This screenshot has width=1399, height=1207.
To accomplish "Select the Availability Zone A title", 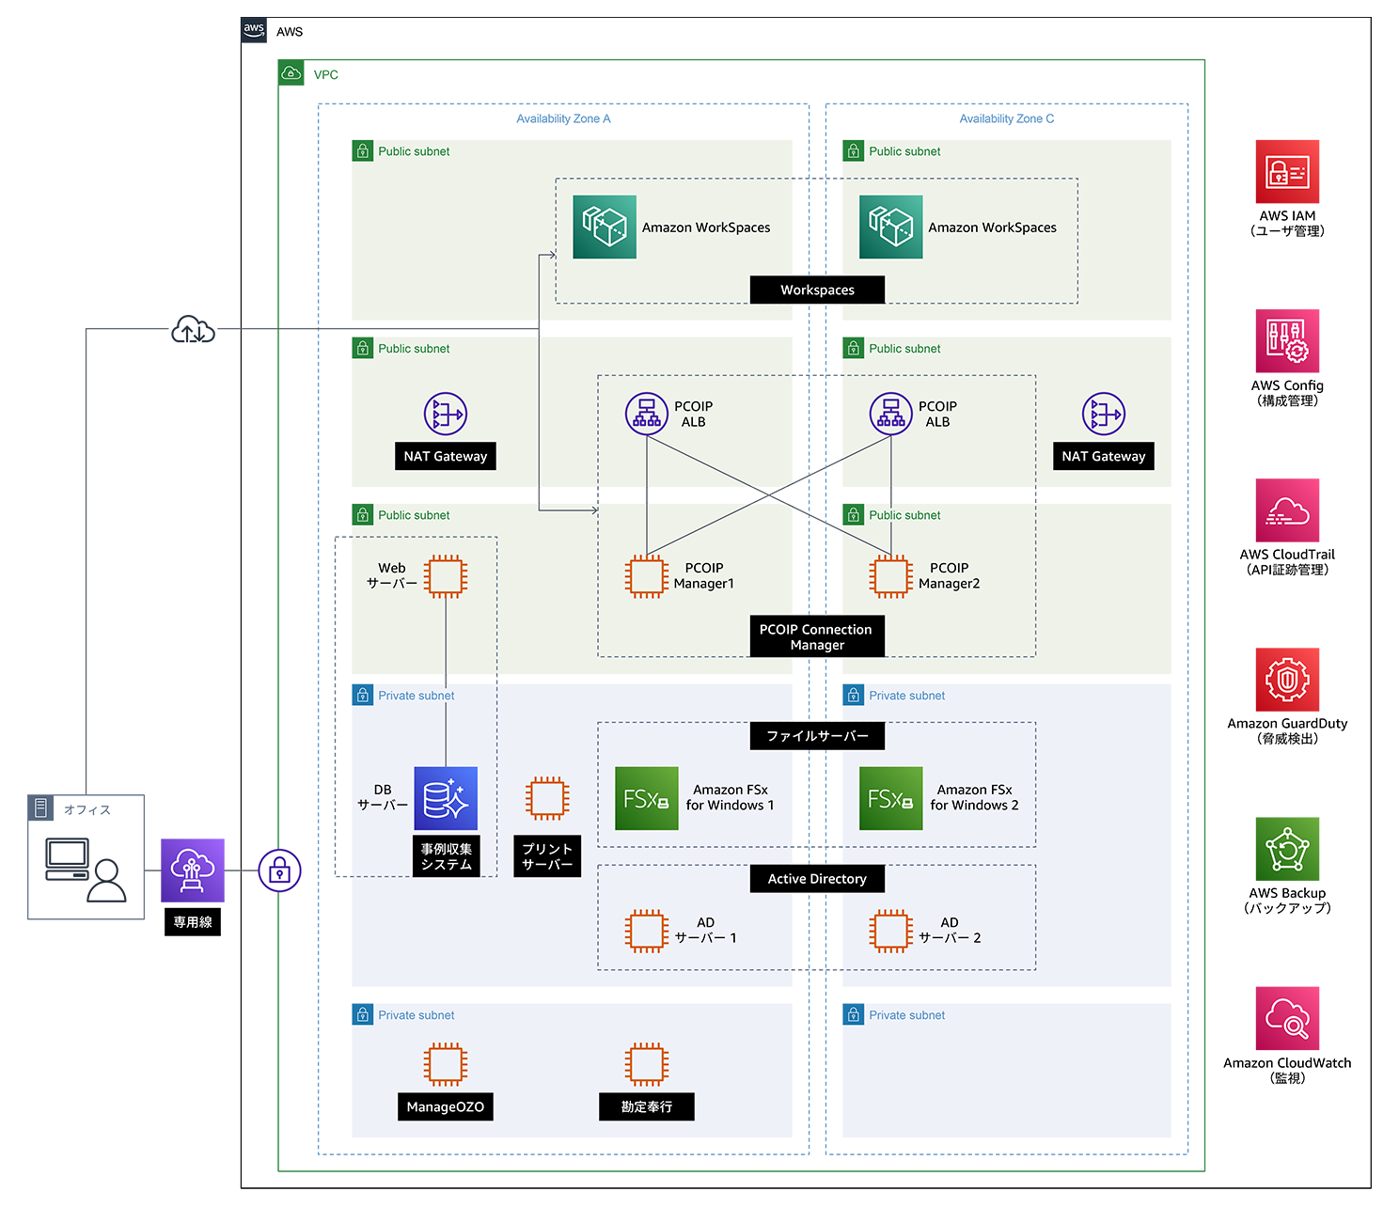I will [563, 118].
